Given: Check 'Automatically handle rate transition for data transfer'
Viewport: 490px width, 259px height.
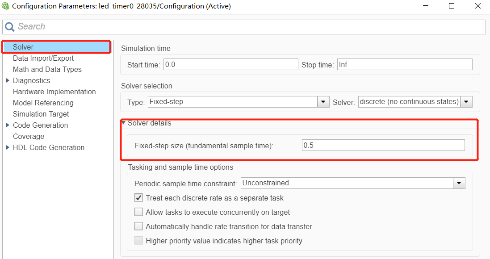Looking at the screenshot, I should pos(139,226).
